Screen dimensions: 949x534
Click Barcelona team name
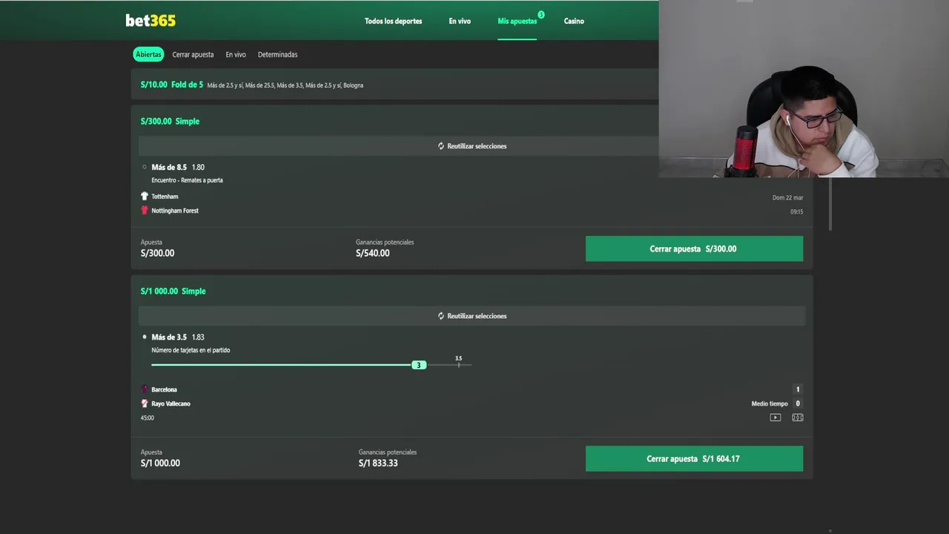[x=164, y=389]
